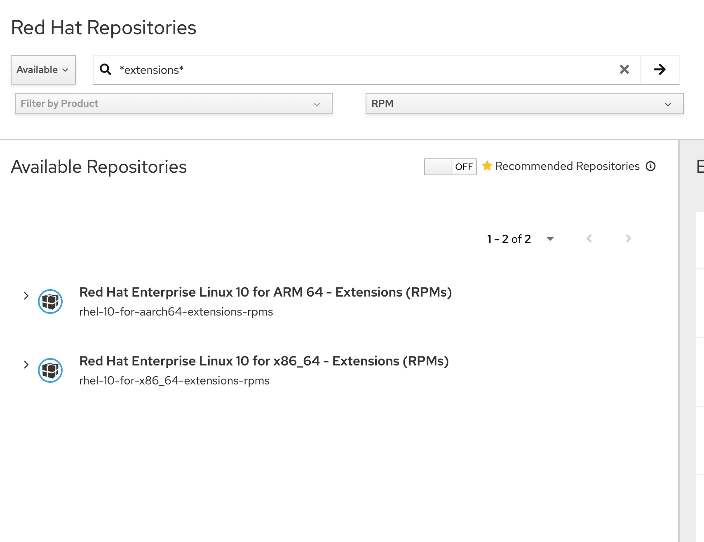
Task: Click Red Hat Enterprise Linux 10 x86_64 title
Action: (264, 361)
